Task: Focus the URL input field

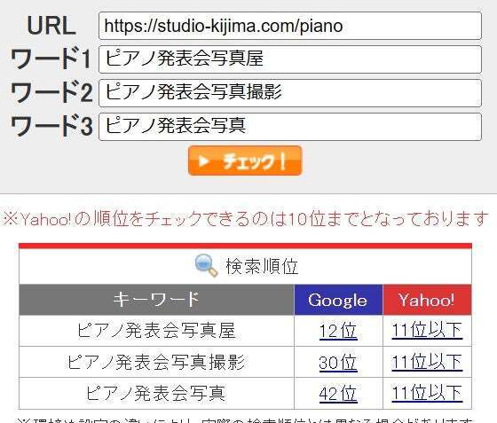Action: 290,26
